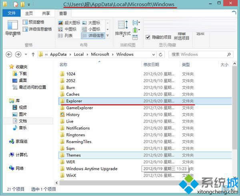Open 图片 pictures library
The width and height of the screenshot is (240, 196).
coord(20,114)
